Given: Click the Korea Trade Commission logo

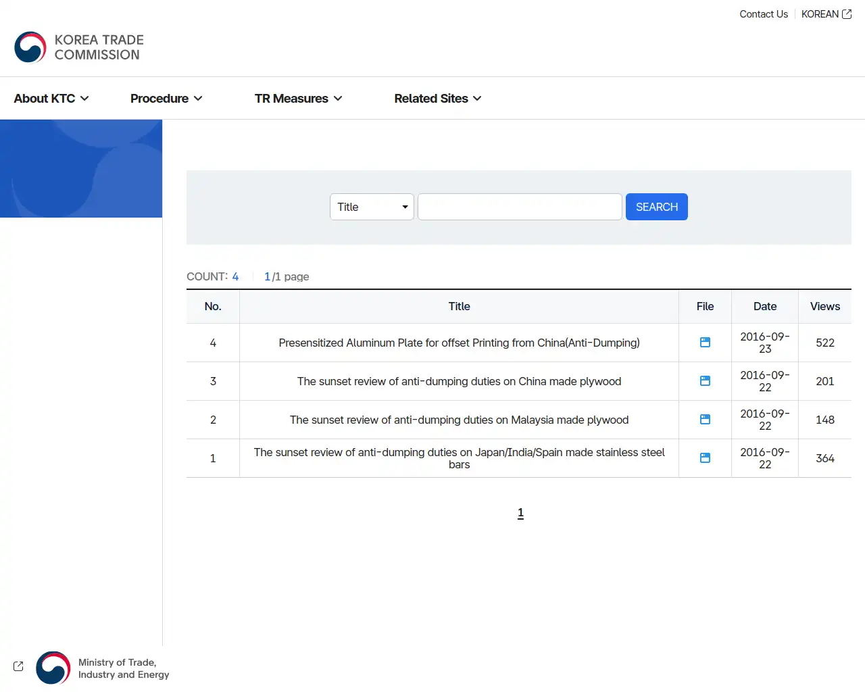Looking at the screenshot, I should (79, 47).
